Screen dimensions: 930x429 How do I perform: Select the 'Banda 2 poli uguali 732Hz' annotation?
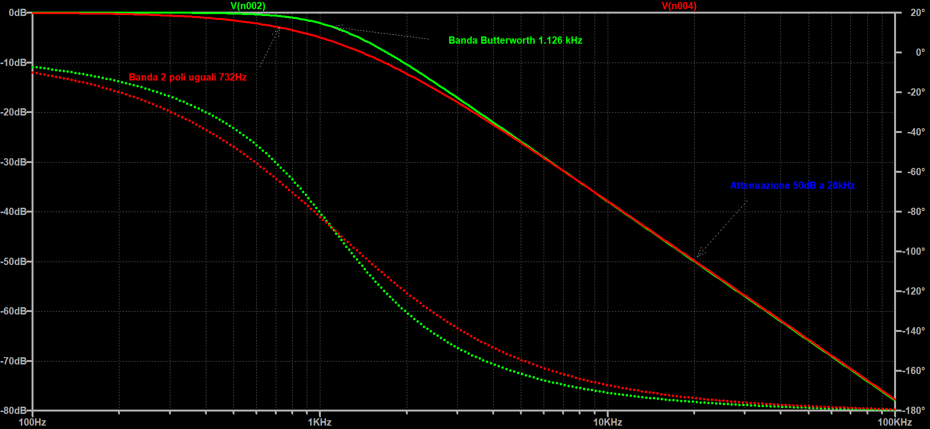pos(187,77)
